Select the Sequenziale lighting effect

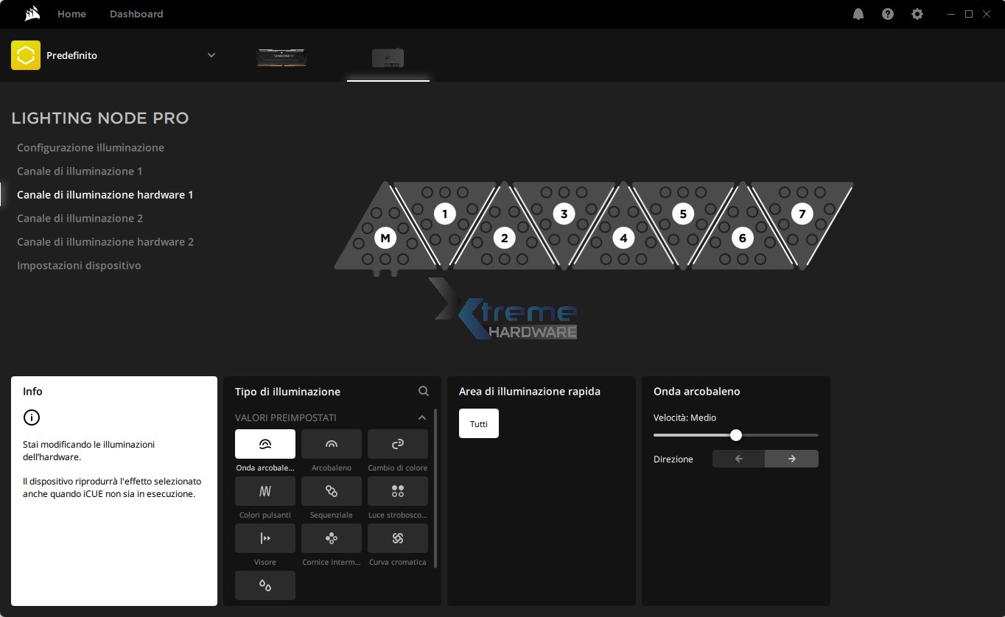click(331, 491)
